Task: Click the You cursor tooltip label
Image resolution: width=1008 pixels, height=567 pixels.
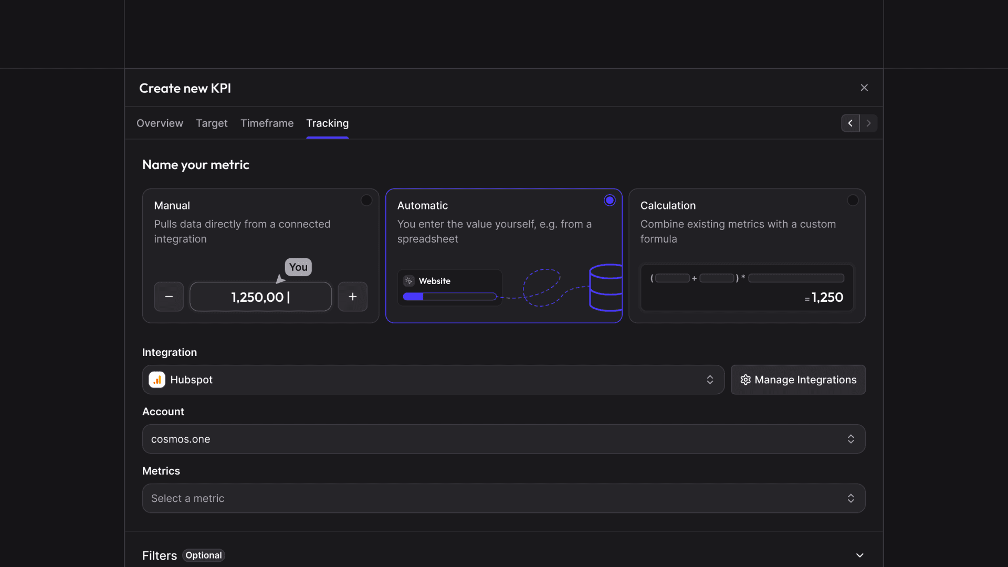Action: tap(298, 267)
